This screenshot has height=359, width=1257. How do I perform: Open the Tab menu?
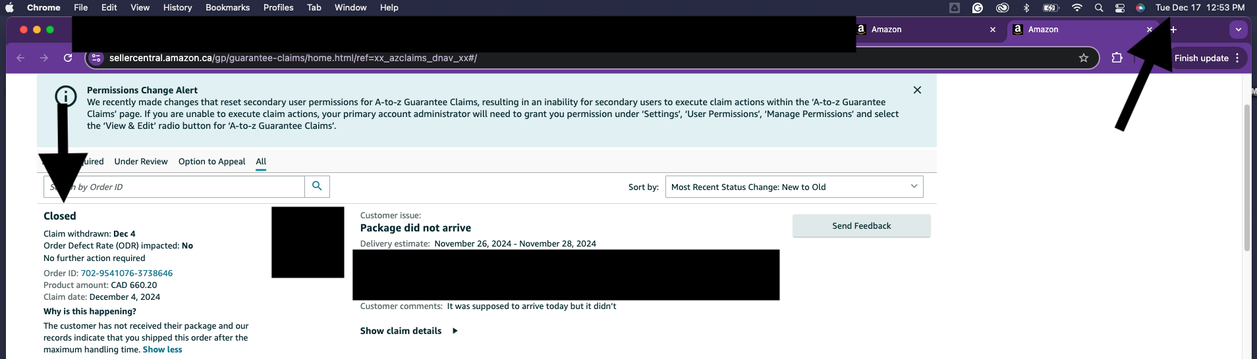314,7
